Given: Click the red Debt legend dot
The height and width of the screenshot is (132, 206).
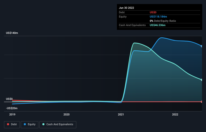Looking at the screenshot, I should pos(8,124).
